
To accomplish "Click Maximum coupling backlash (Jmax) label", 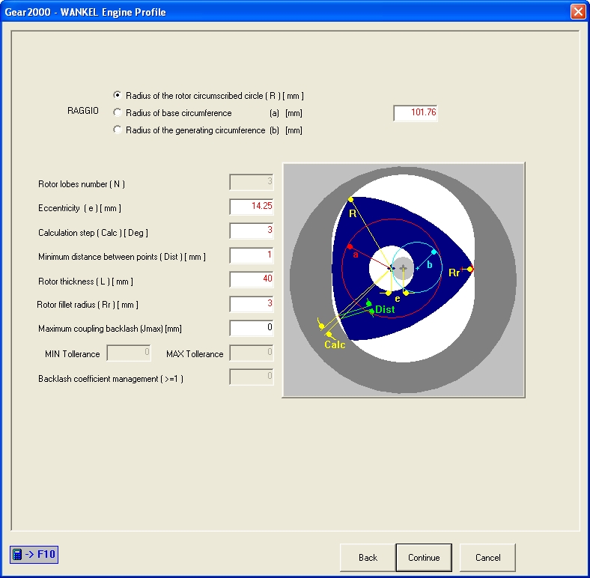I will click(110, 329).
